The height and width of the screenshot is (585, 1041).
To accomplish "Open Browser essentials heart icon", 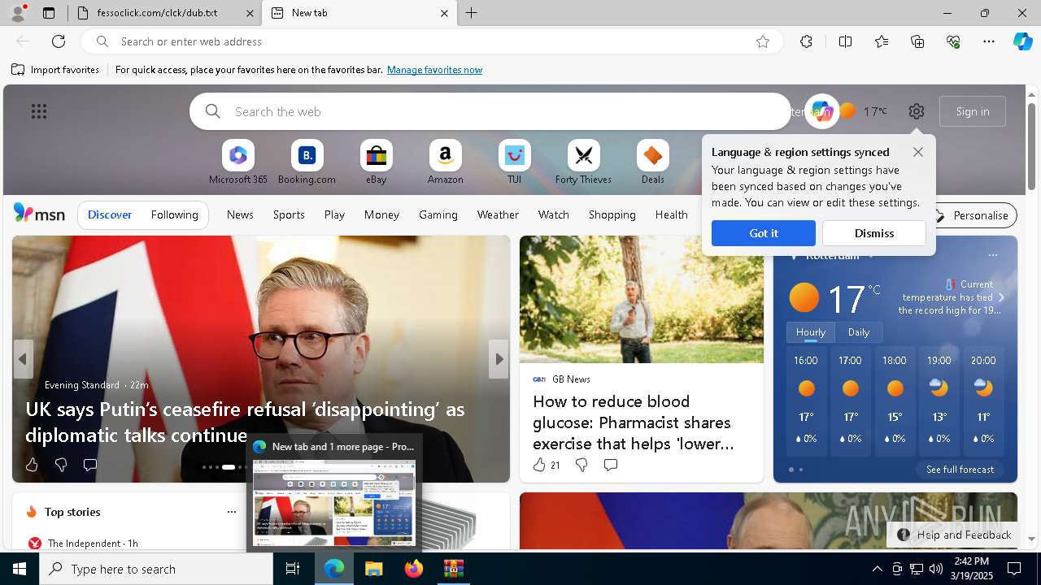I will coord(953,41).
